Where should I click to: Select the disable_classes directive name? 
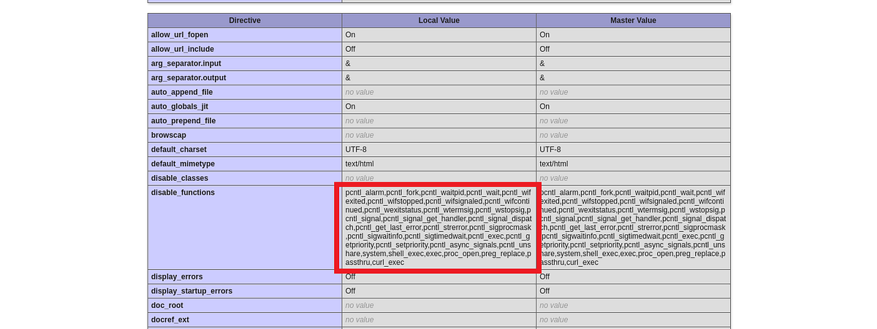pyautogui.click(x=180, y=178)
